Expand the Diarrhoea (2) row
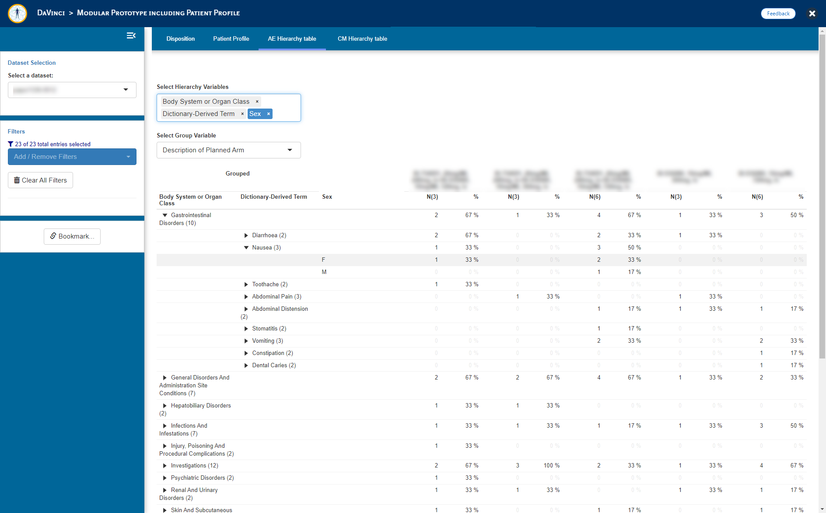 coord(246,235)
